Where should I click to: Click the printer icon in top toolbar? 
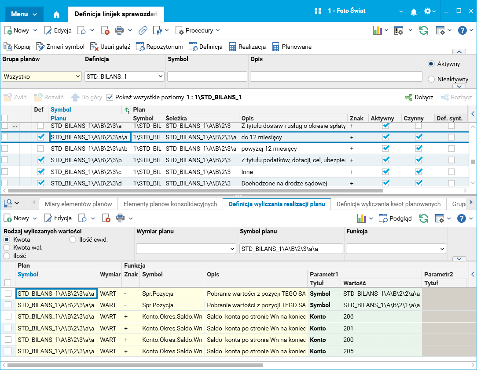pyautogui.click(x=119, y=30)
